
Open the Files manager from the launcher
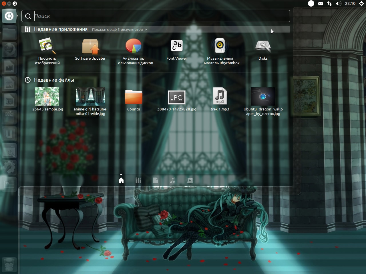tap(9, 33)
